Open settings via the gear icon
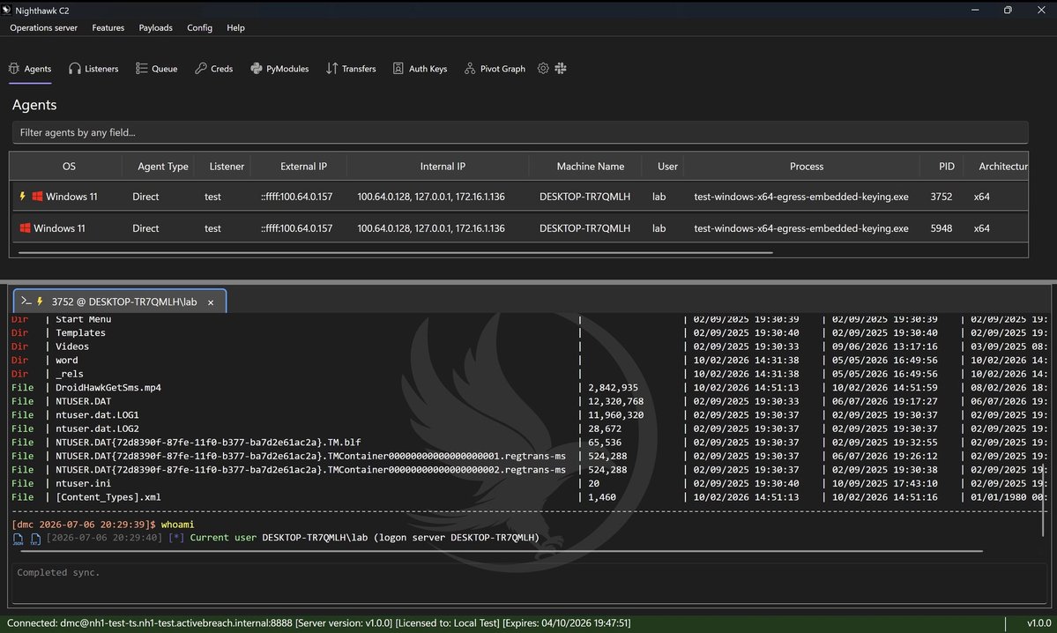The height and width of the screenshot is (633, 1057). pyautogui.click(x=543, y=68)
